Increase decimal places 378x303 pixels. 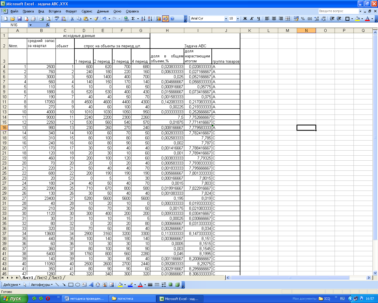click(317, 19)
